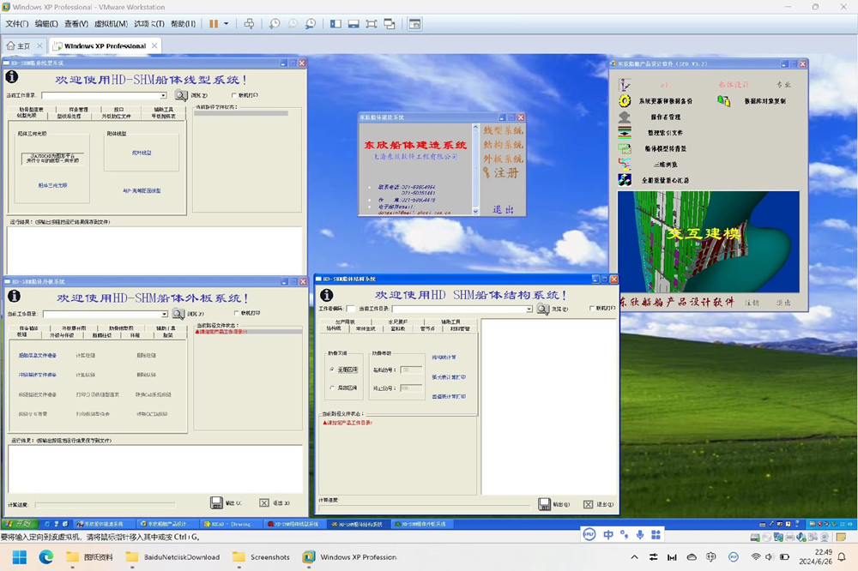
Task: Open Screenshots folder from Windows taskbar
Action: [x=261, y=556]
